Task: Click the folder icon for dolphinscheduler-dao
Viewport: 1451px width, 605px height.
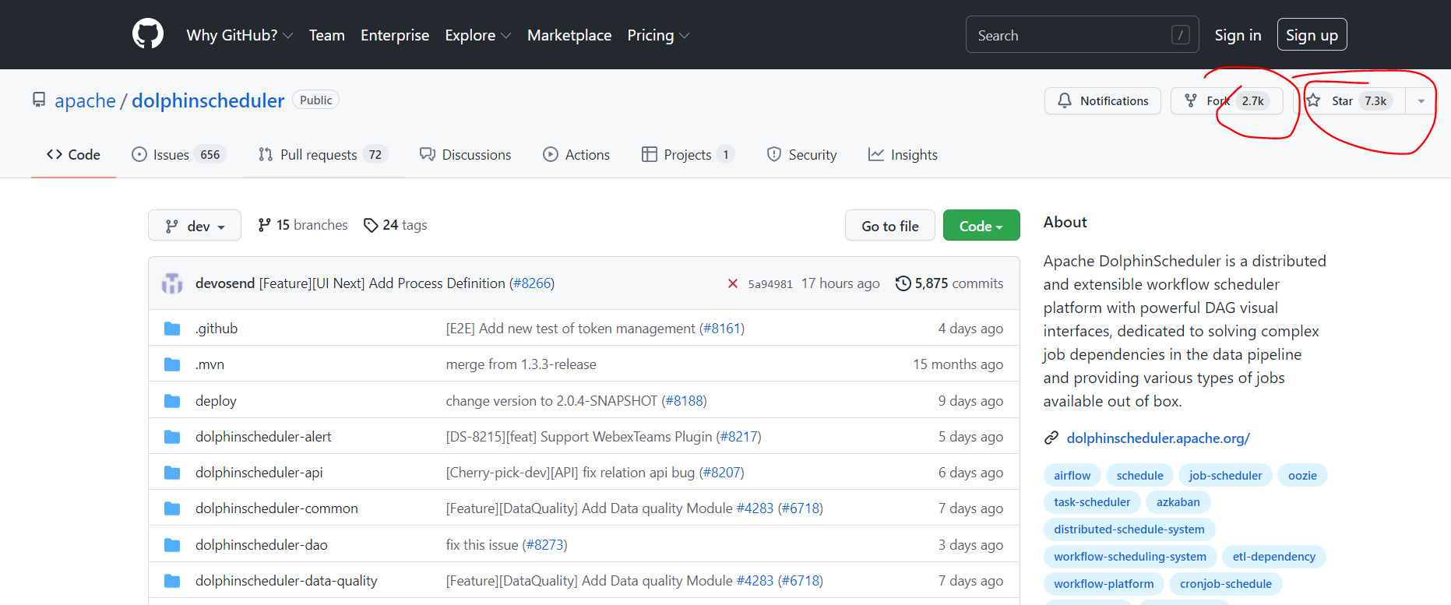Action: [172, 545]
